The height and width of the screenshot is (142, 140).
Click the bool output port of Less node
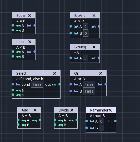pos(35,52)
